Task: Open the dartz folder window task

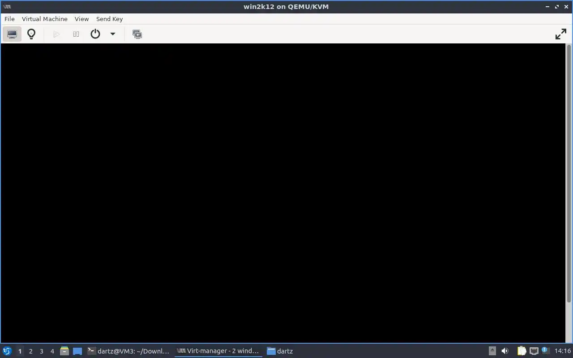Action: click(x=280, y=351)
